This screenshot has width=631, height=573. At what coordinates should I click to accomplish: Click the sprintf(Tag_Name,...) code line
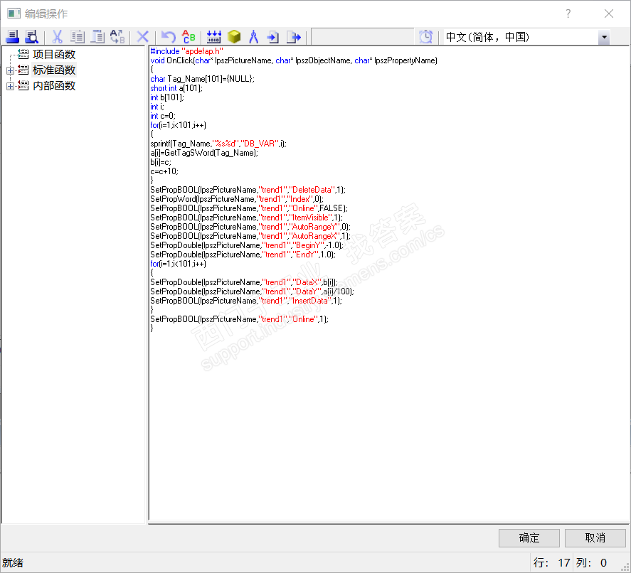click(218, 144)
